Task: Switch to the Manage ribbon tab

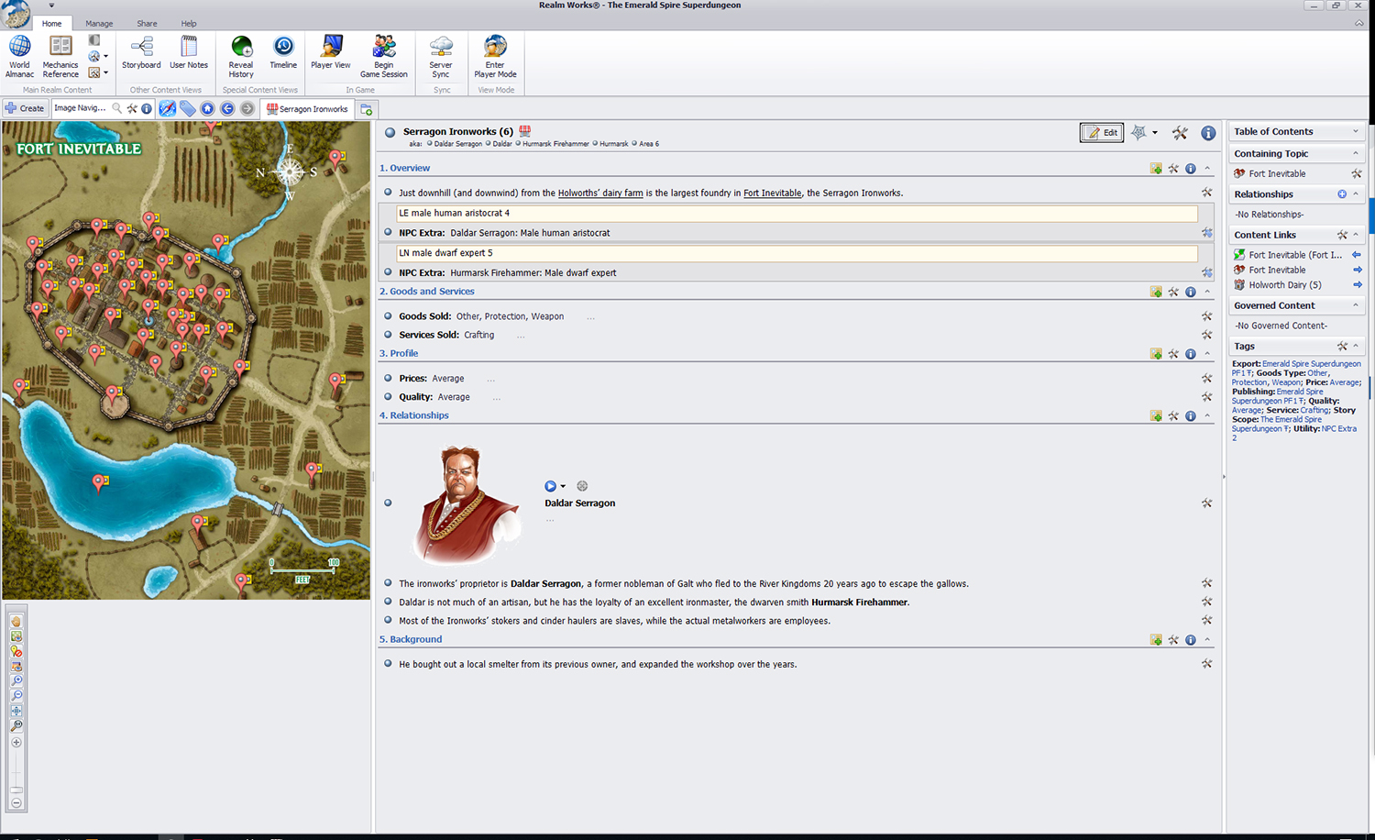Action: coord(99,24)
